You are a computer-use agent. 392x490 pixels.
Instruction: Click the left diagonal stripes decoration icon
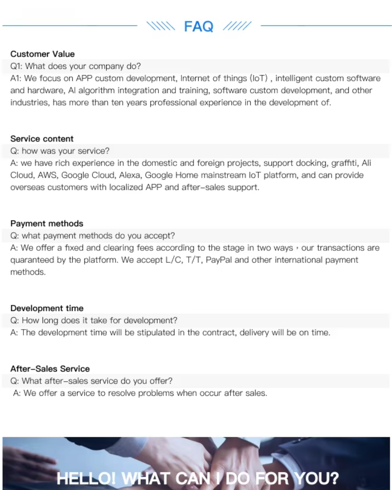160,26
